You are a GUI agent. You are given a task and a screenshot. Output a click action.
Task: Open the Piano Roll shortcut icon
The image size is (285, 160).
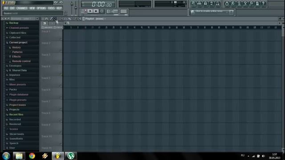click(205, 4)
